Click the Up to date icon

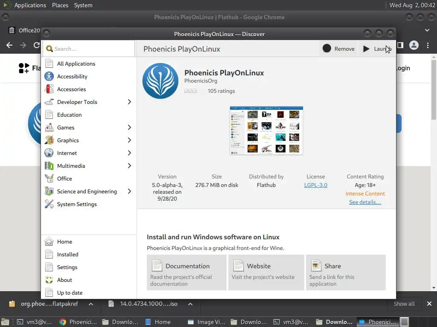pyautogui.click(x=49, y=293)
